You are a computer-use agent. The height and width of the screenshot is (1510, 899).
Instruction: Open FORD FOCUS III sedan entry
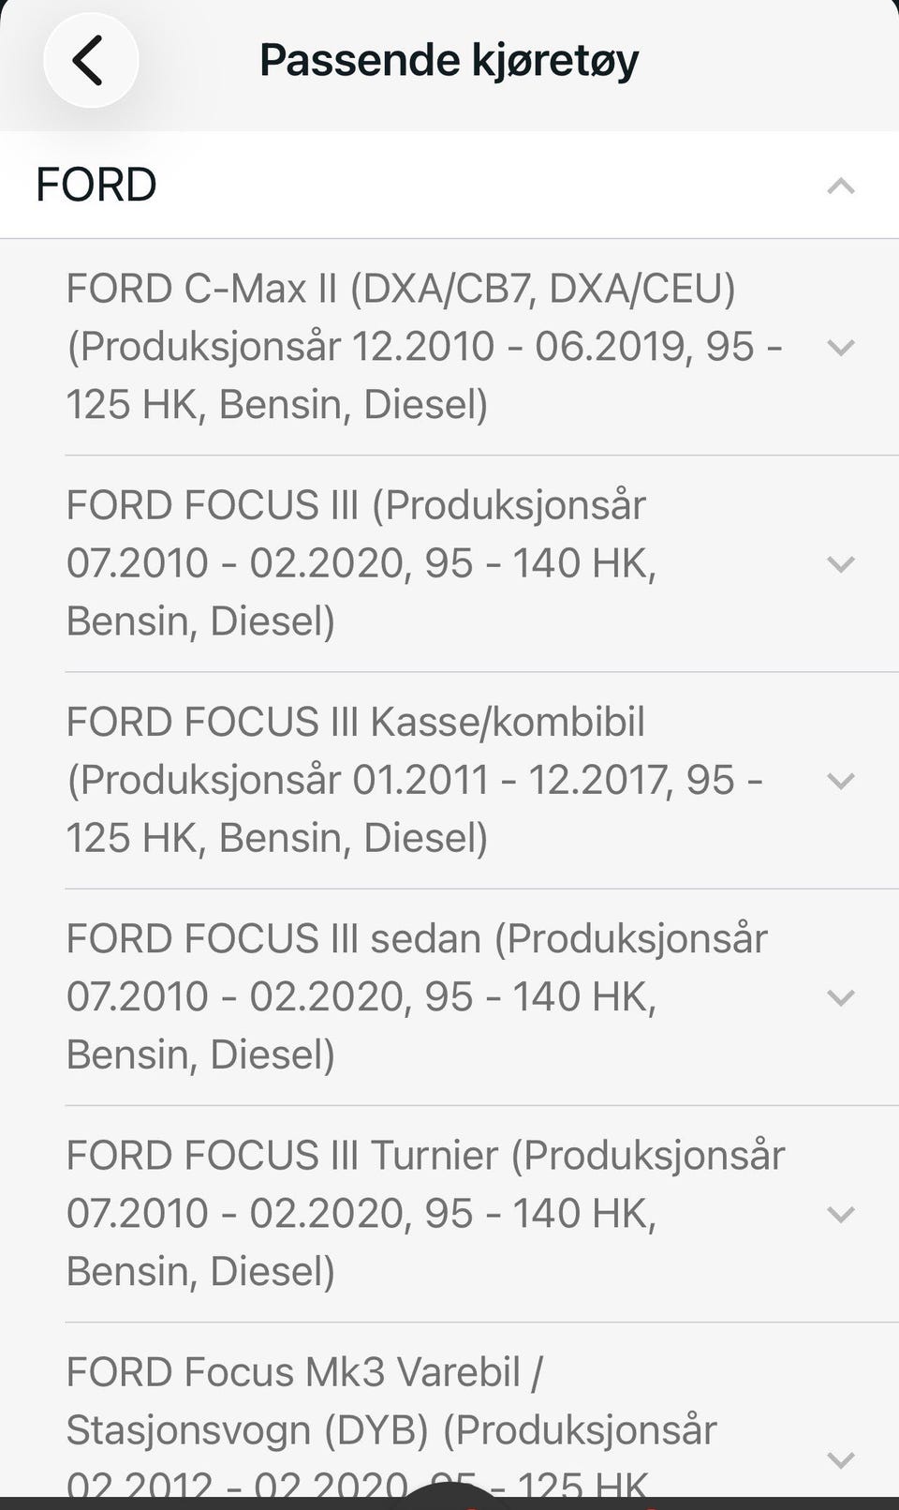pos(449,997)
